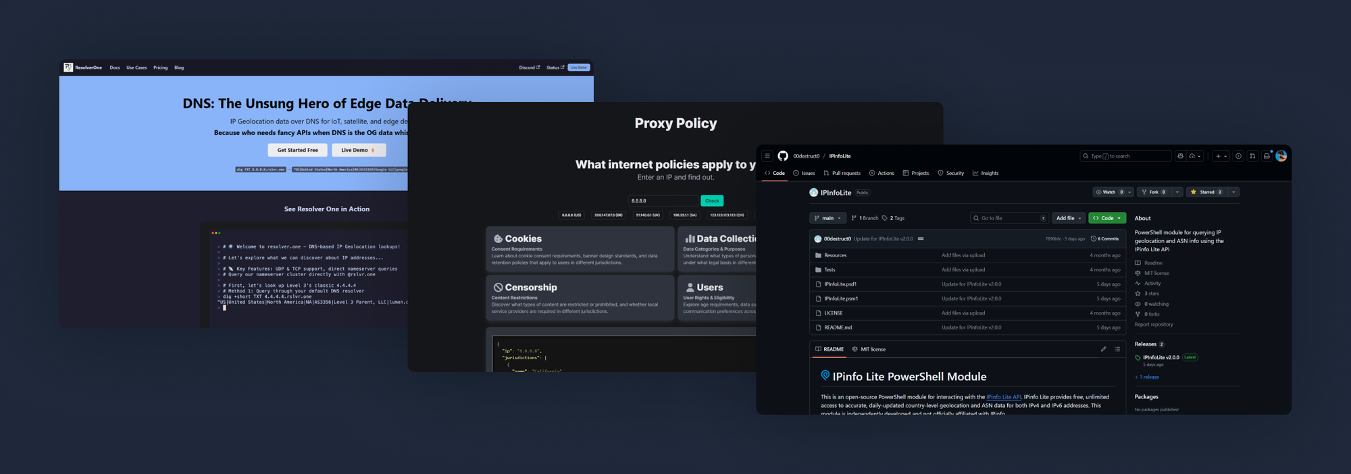Open the IPInfoLite.psm1 file

pos(841,298)
